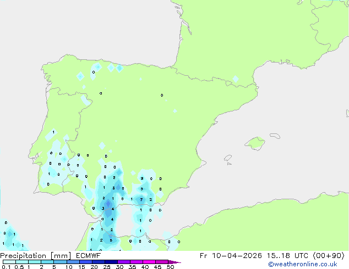Click the '(00+90)' forecast offset text
Screen dimensions: 349x269
[x=329, y=256]
